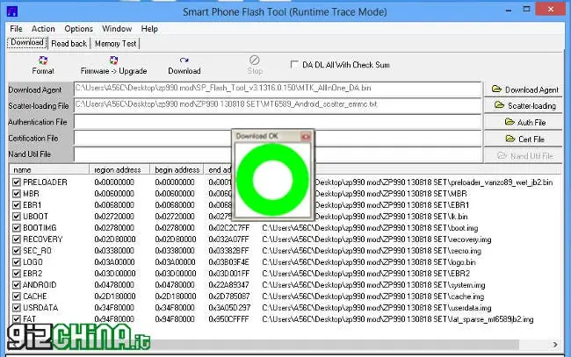Start flashing with the Download icon

pyautogui.click(x=184, y=61)
